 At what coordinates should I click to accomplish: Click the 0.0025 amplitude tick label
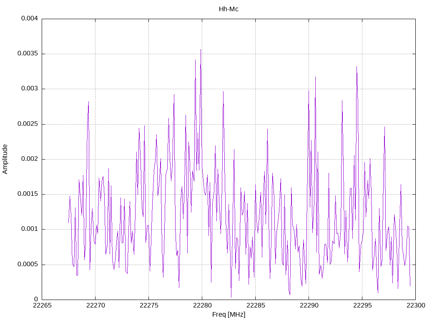(x=28, y=124)
